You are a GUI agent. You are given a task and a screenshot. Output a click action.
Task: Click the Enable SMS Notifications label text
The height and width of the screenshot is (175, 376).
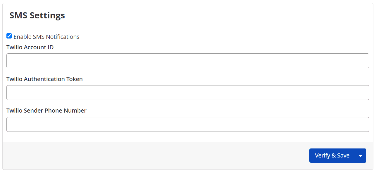coord(46,36)
